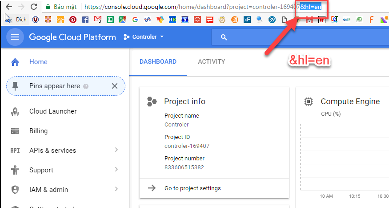The width and height of the screenshot is (389, 208).
Task: Open the Pinterest bookmark icon
Action: coord(73,20)
